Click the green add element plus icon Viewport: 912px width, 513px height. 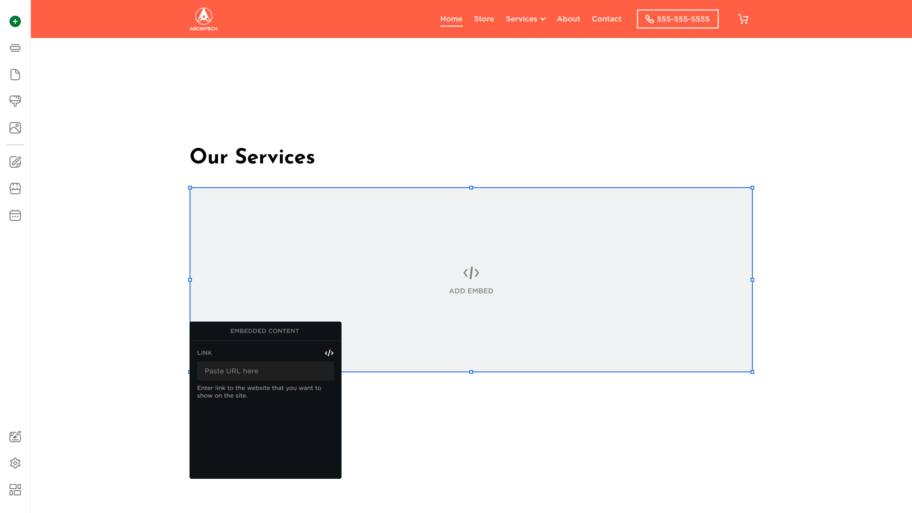point(15,21)
